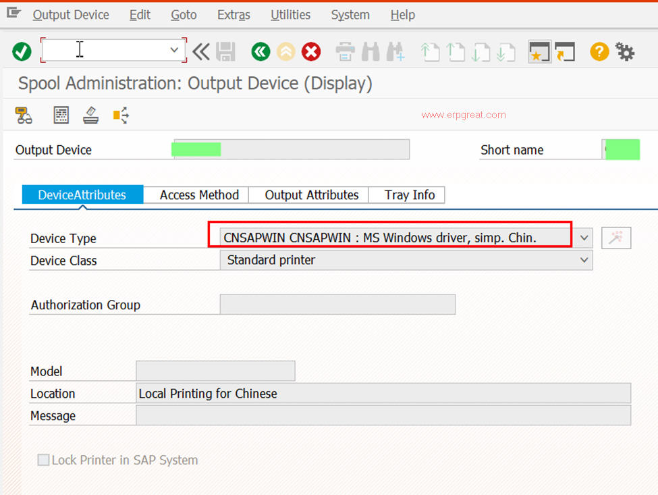Expand the Device Type dropdown
Image resolution: width=658 pixels, height=495 pixels.
(584, 238)
